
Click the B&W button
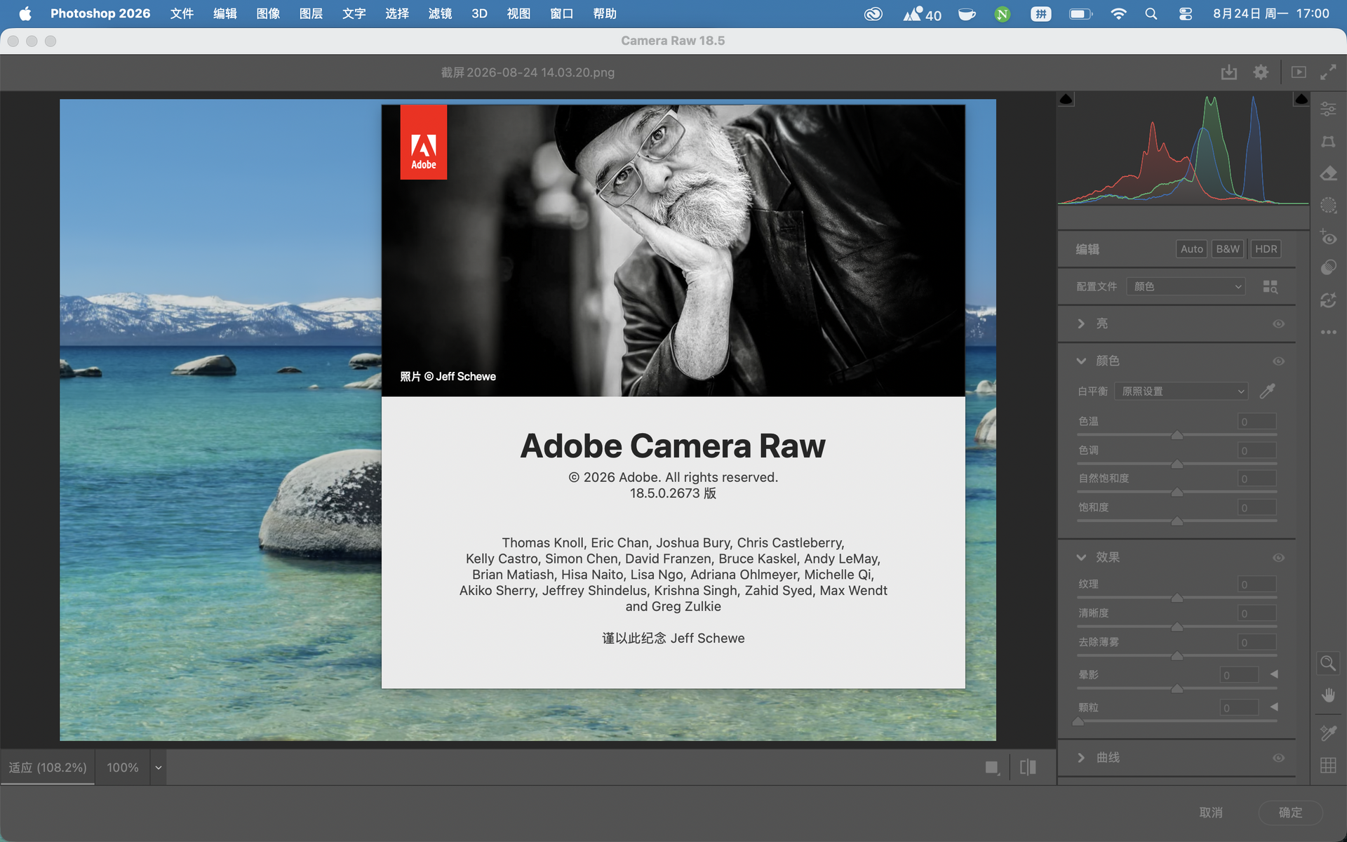click(x=1228, y=249)
